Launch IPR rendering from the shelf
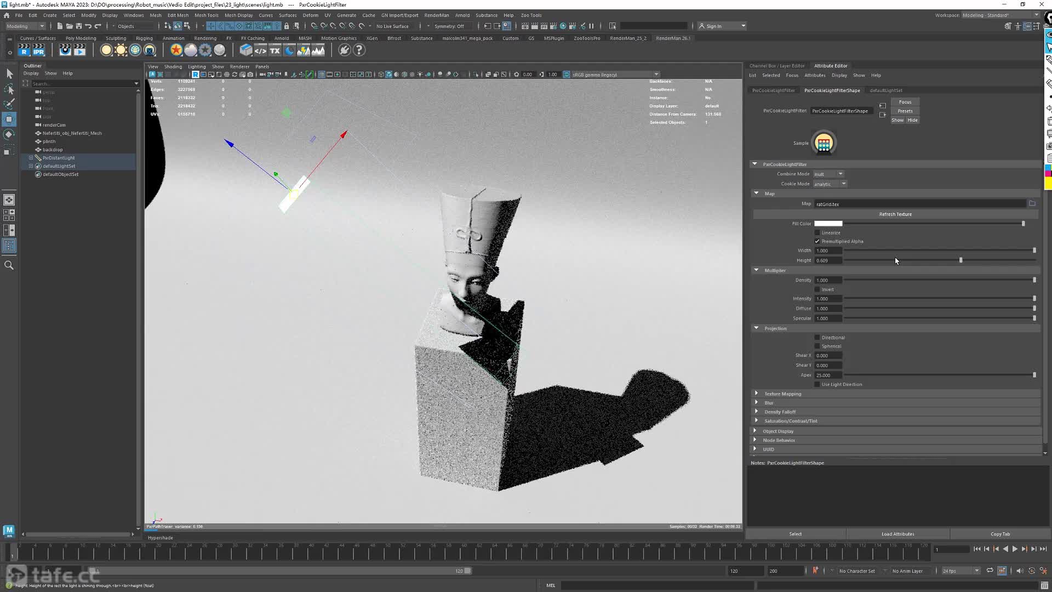The width and height of the screenshot is (1052, 592). [x=38, y=50]
